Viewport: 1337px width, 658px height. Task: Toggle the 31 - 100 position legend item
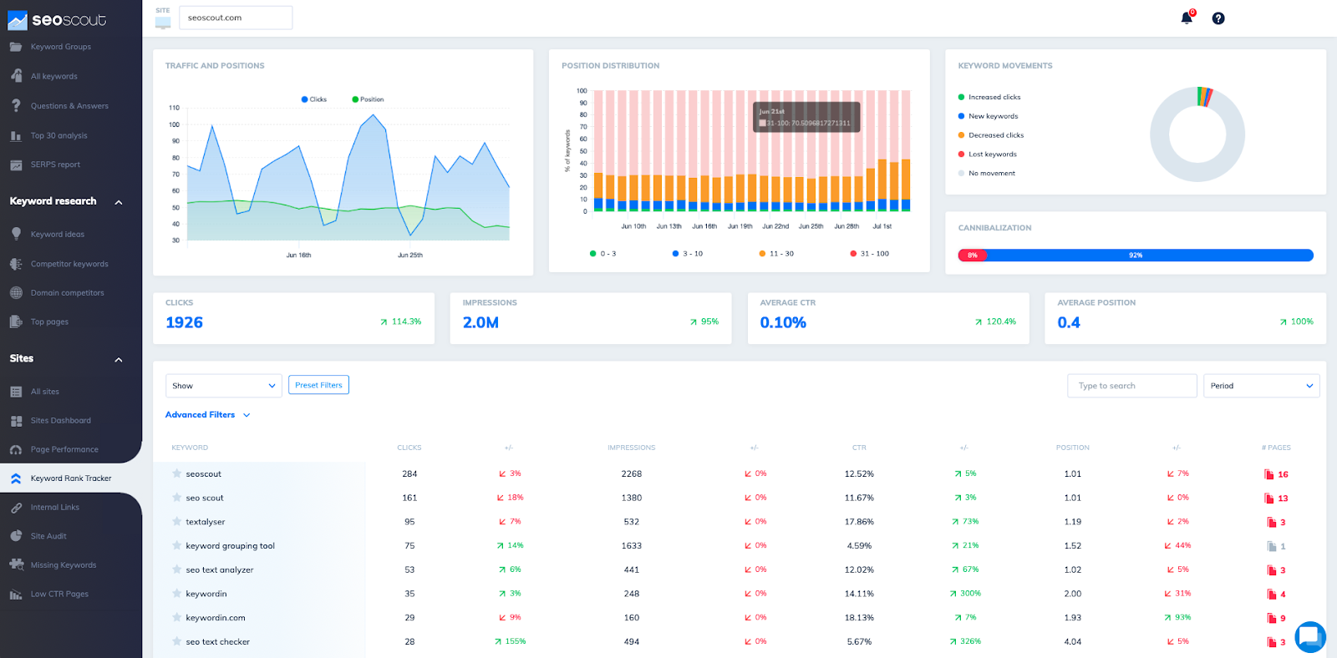pyautogui.click(x=870, y=254)
